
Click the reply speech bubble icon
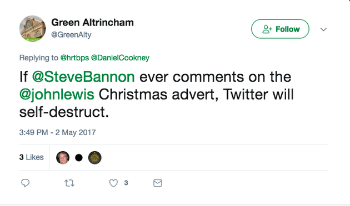pos(25,183)
